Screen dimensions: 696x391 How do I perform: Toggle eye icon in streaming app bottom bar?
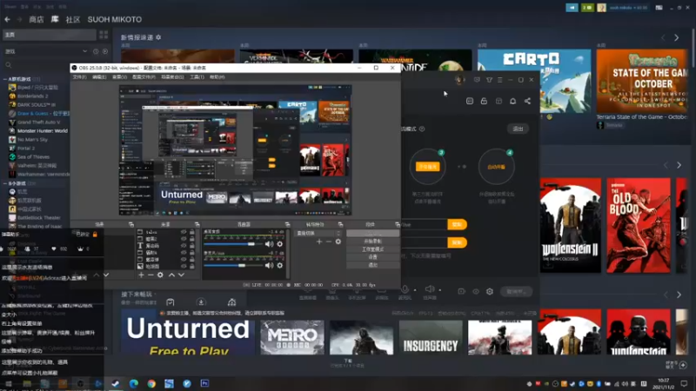[476, 291]
